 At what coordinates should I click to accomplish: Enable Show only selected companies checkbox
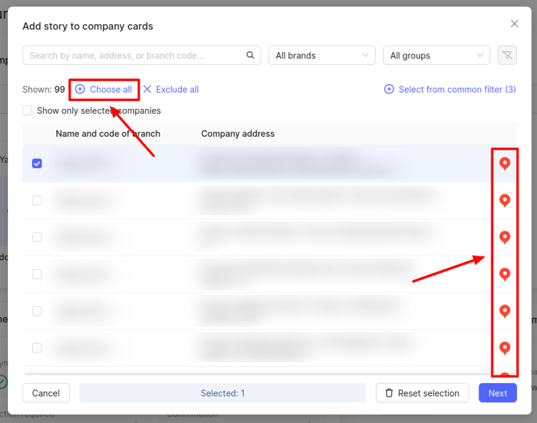[27, 111]
